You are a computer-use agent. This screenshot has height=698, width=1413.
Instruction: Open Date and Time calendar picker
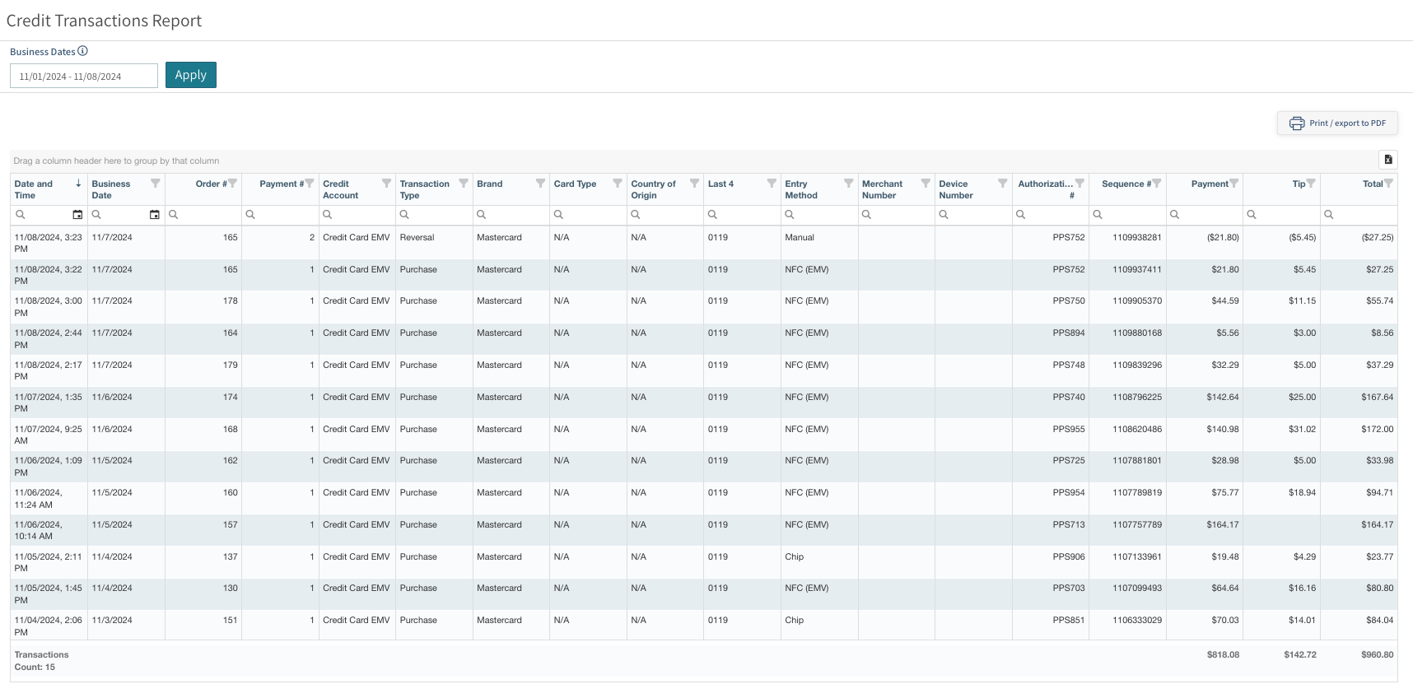tap(77, 215)
